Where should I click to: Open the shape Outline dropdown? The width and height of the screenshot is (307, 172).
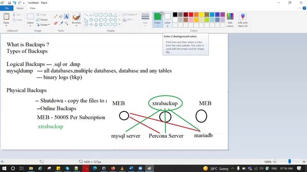tap(130, 15)
